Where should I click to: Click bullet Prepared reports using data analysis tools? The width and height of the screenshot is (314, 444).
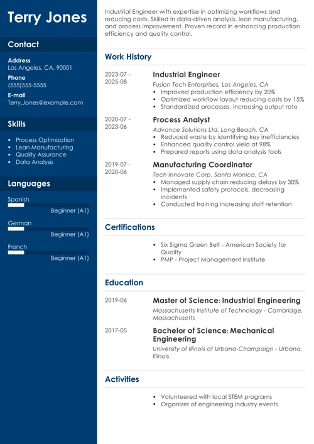(221, 152)
